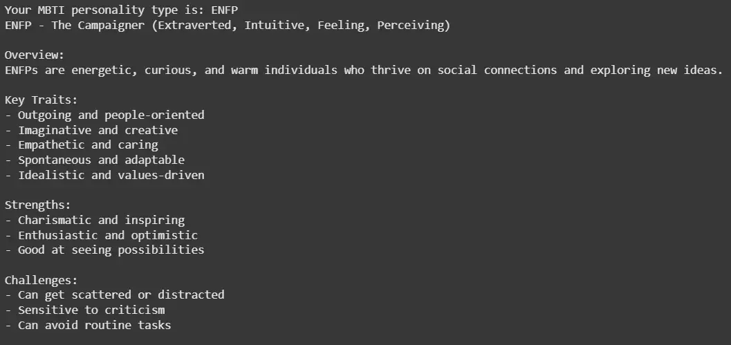Viewport: 731px width, 345px height.
Task: Click the 'Spontaneous and adaptable' line
Action: click(95, 160)
